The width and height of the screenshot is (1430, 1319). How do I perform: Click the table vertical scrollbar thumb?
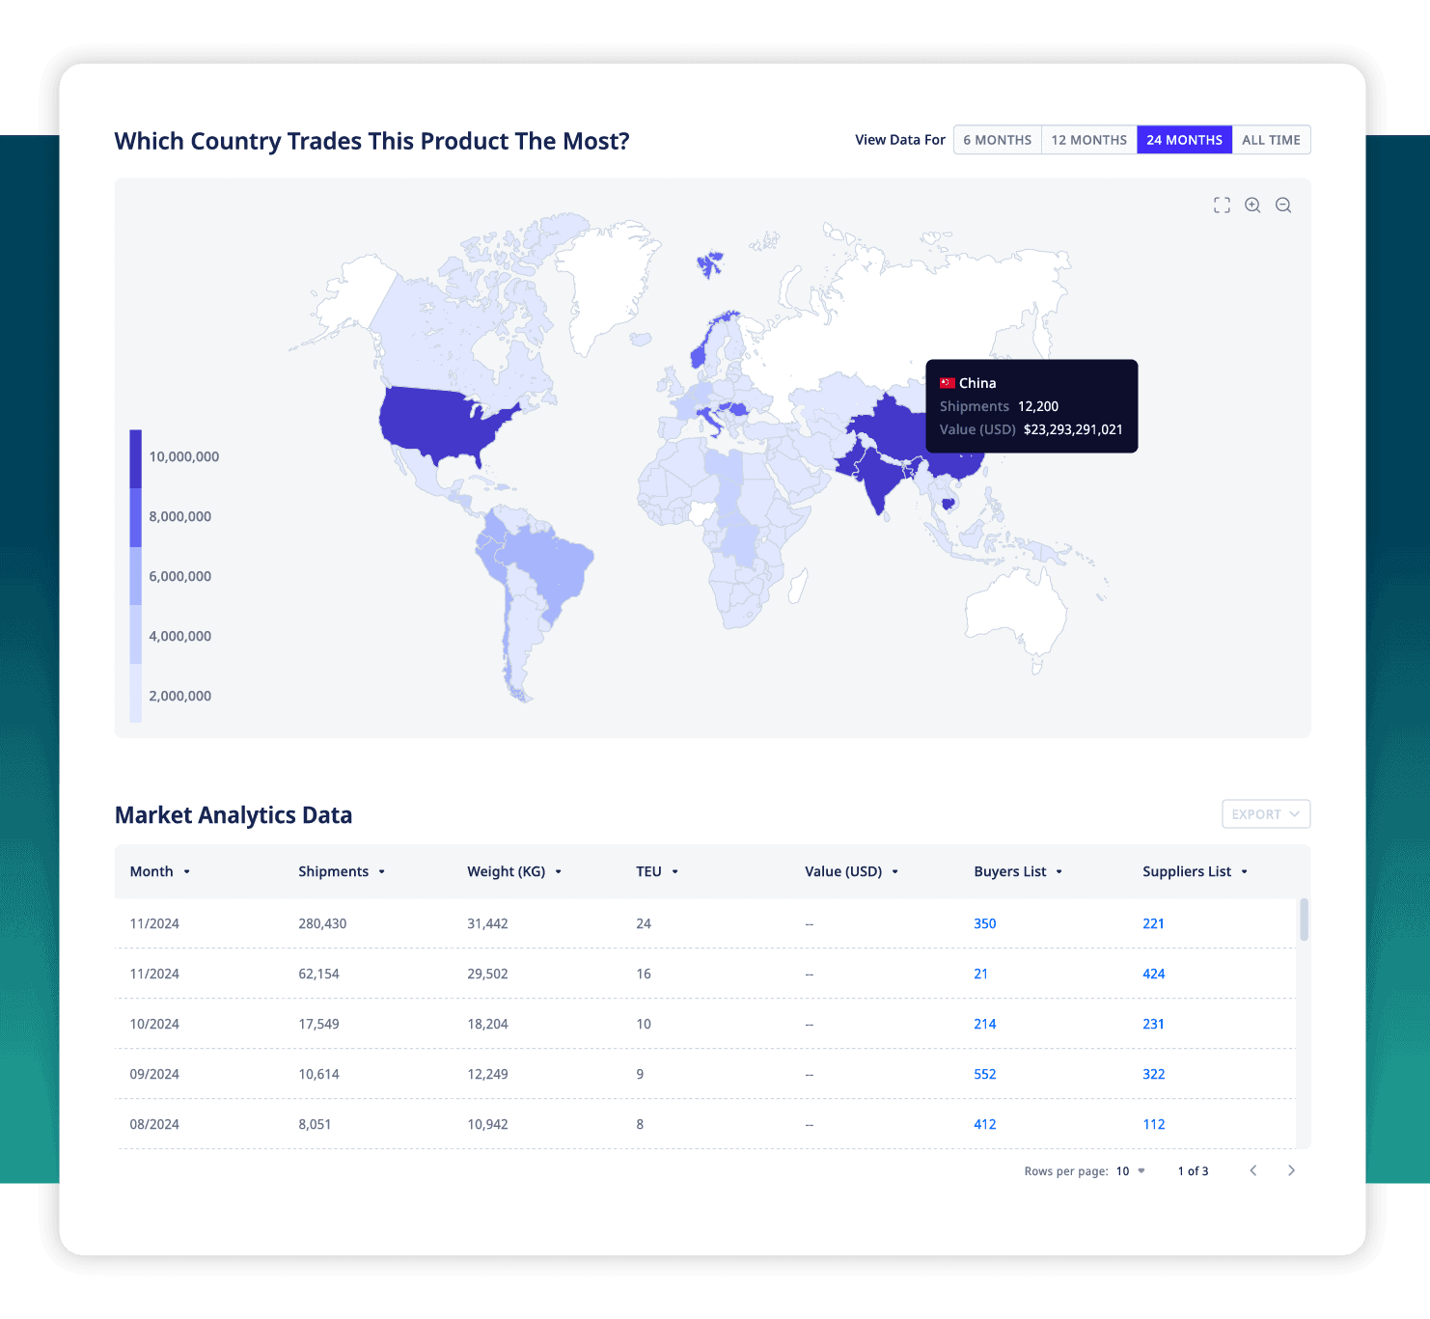[1304, 919]
